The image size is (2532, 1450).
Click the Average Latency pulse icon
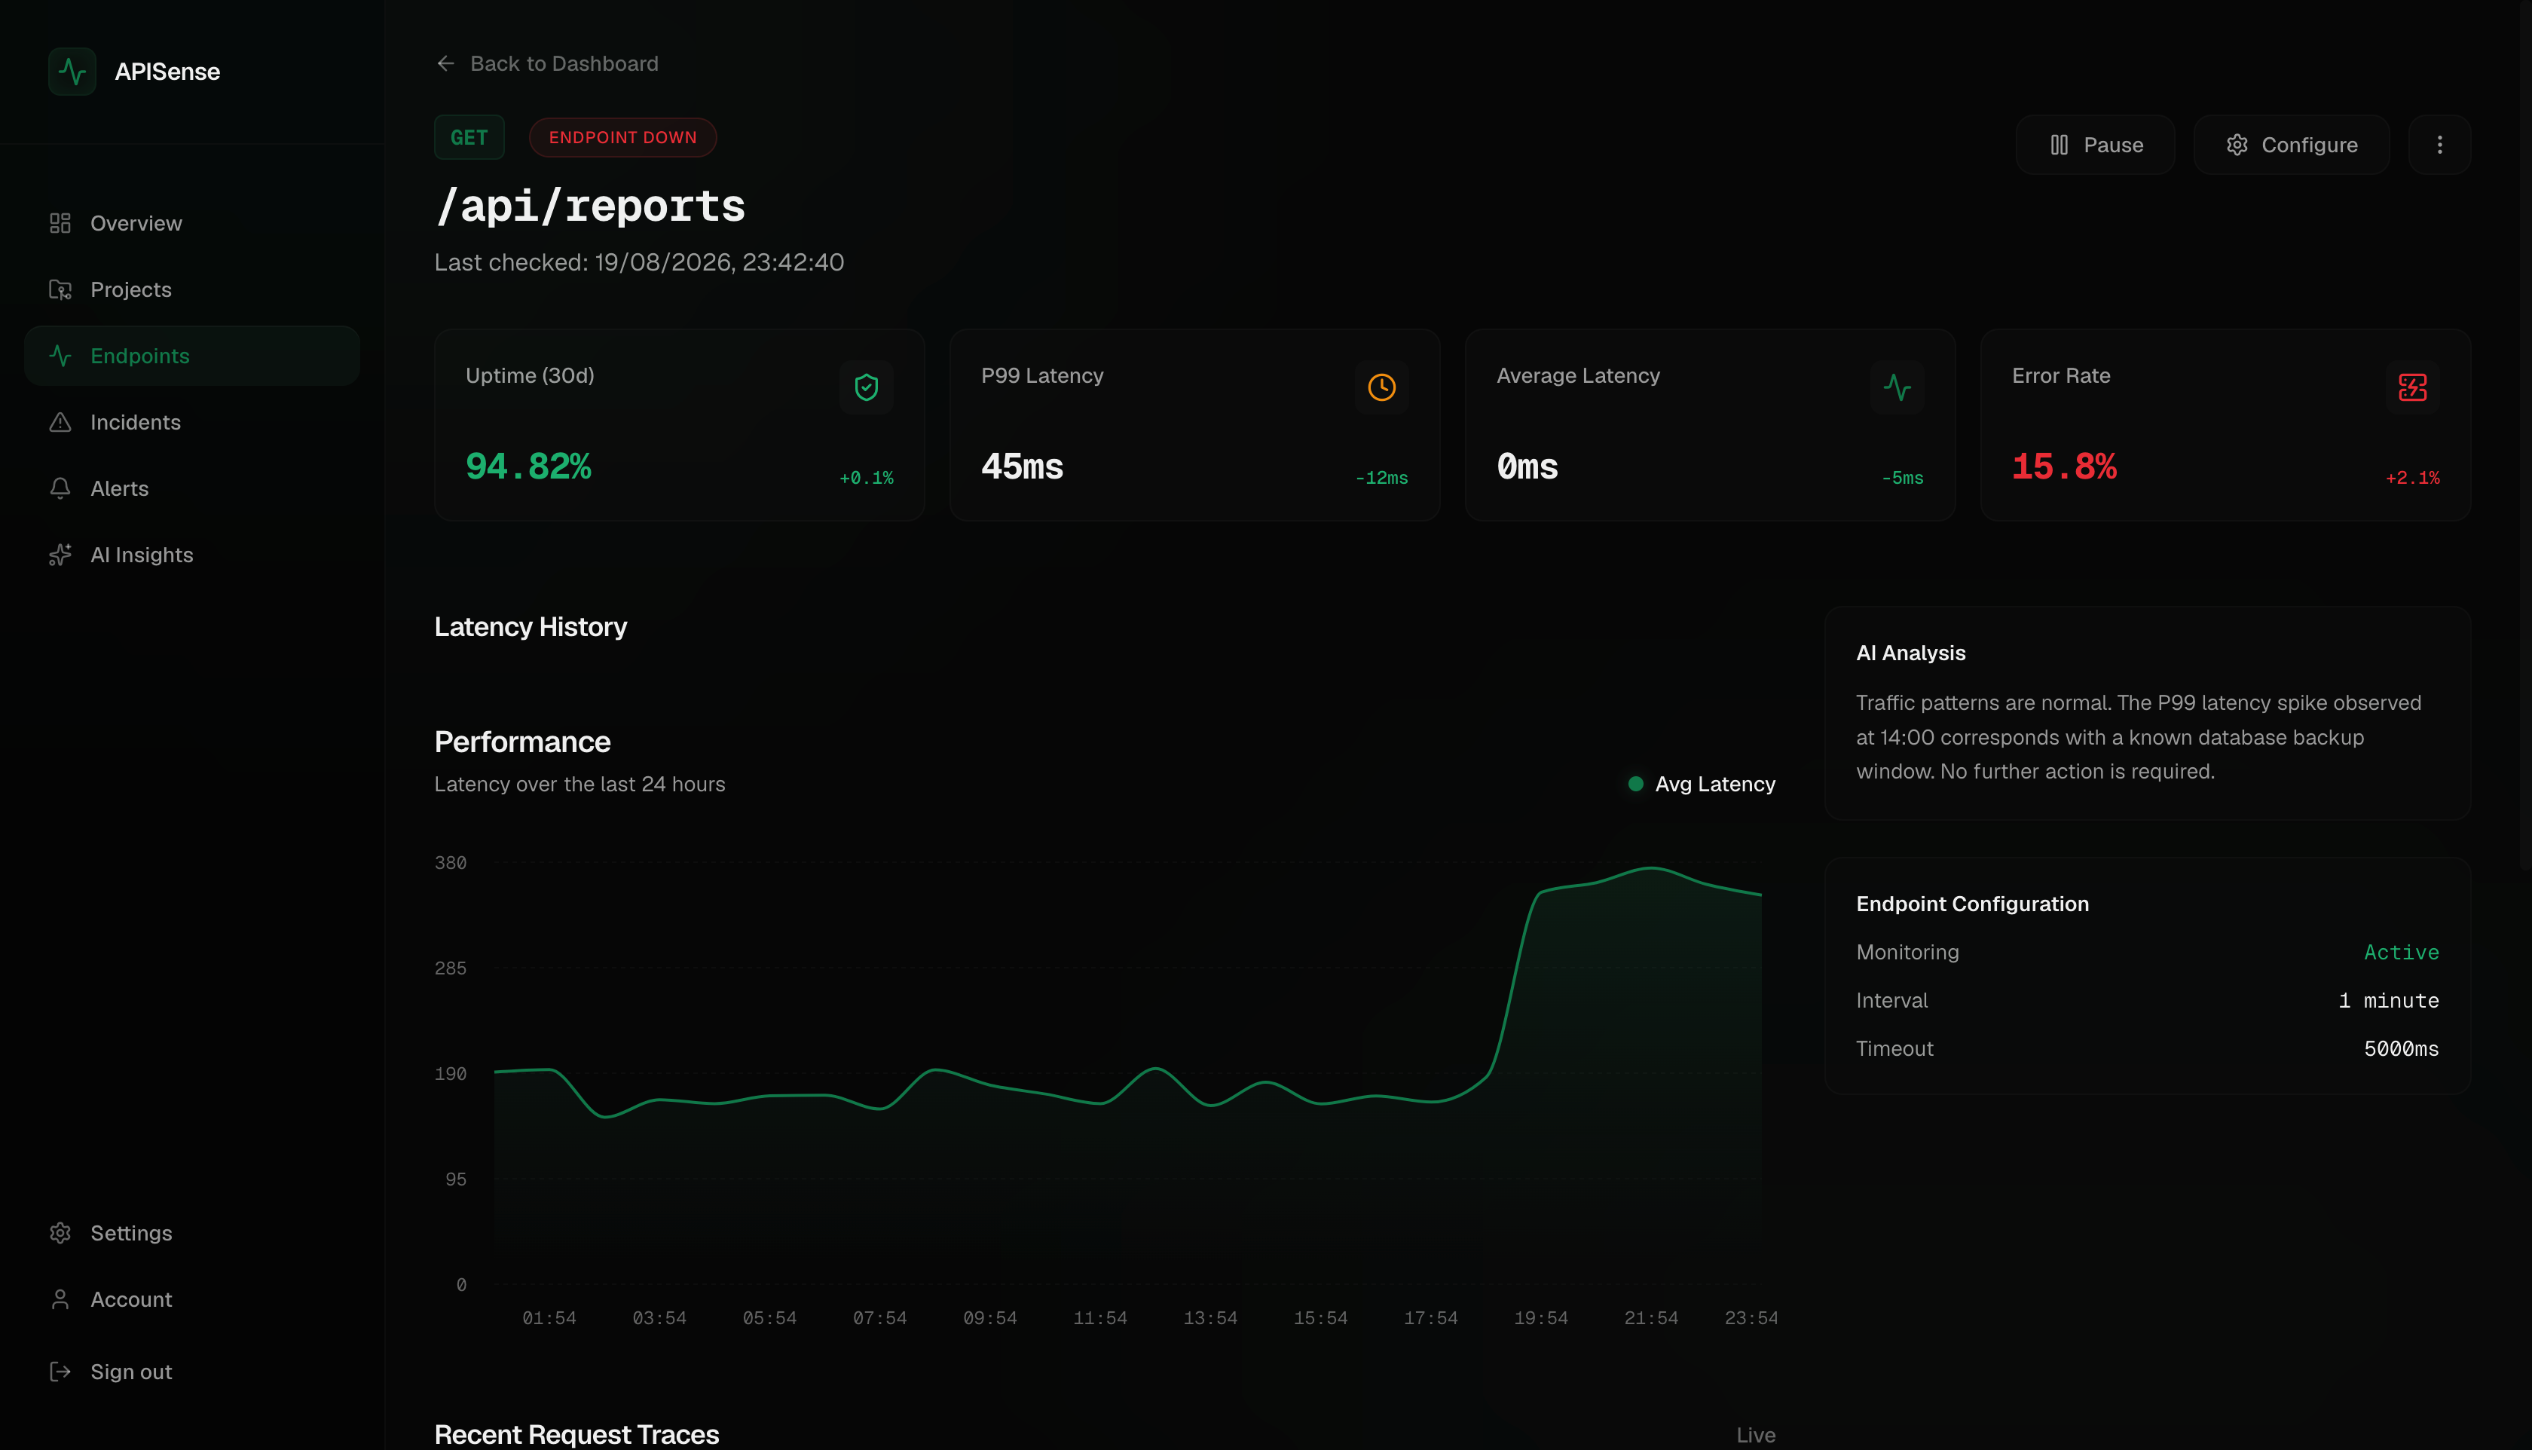click(x=1897, y=387)
